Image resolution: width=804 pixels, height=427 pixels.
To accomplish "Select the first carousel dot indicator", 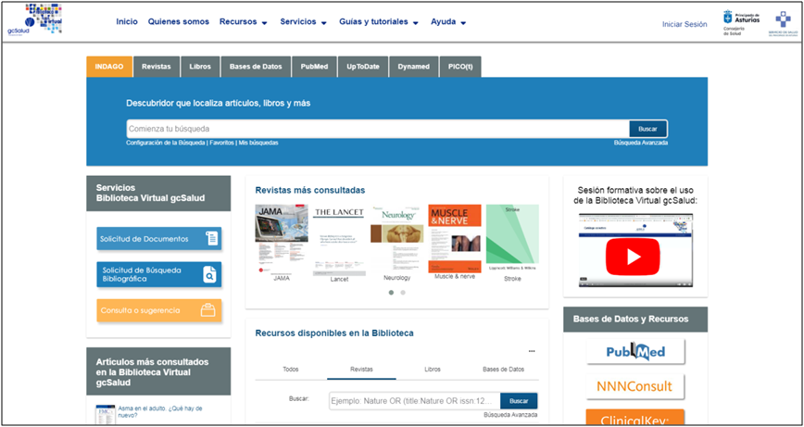I will 391,293.
